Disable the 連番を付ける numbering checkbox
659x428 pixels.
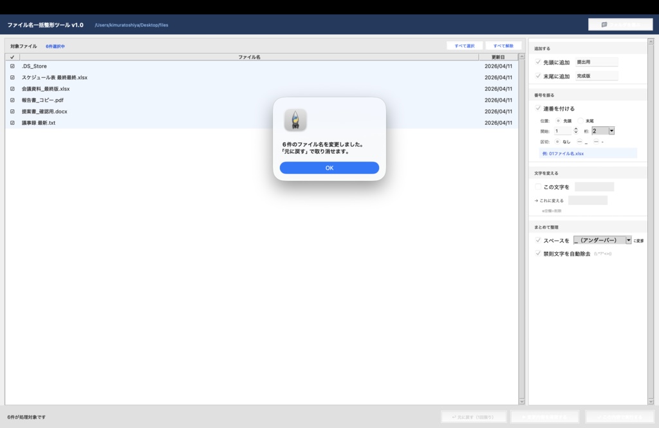tap(539, 108)
